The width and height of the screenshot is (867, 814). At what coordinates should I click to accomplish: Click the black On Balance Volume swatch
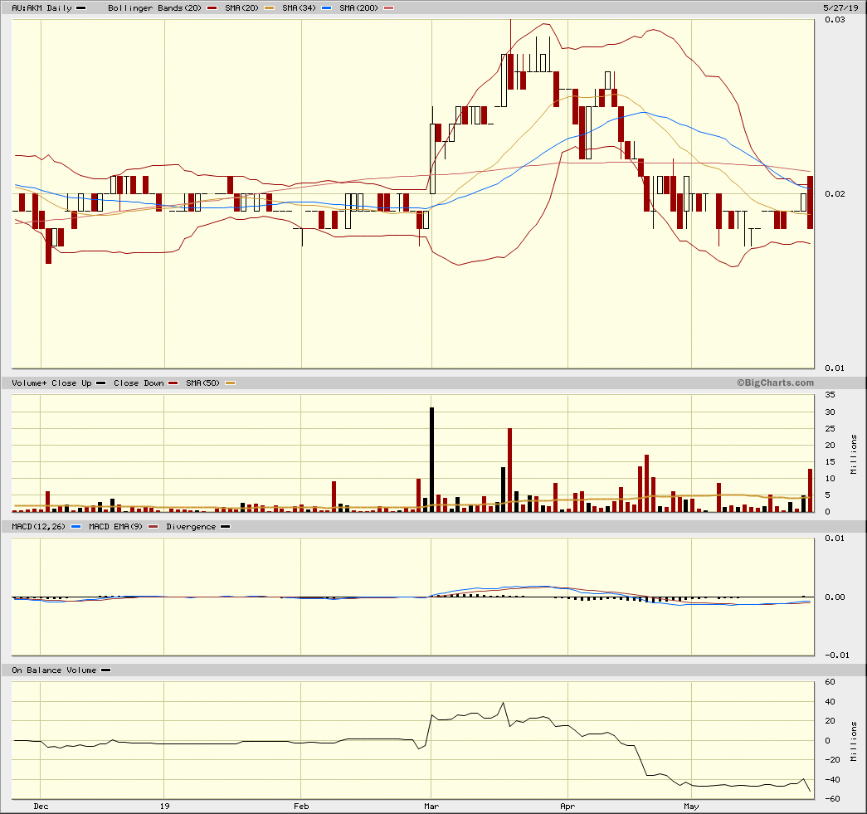(105, 670)
